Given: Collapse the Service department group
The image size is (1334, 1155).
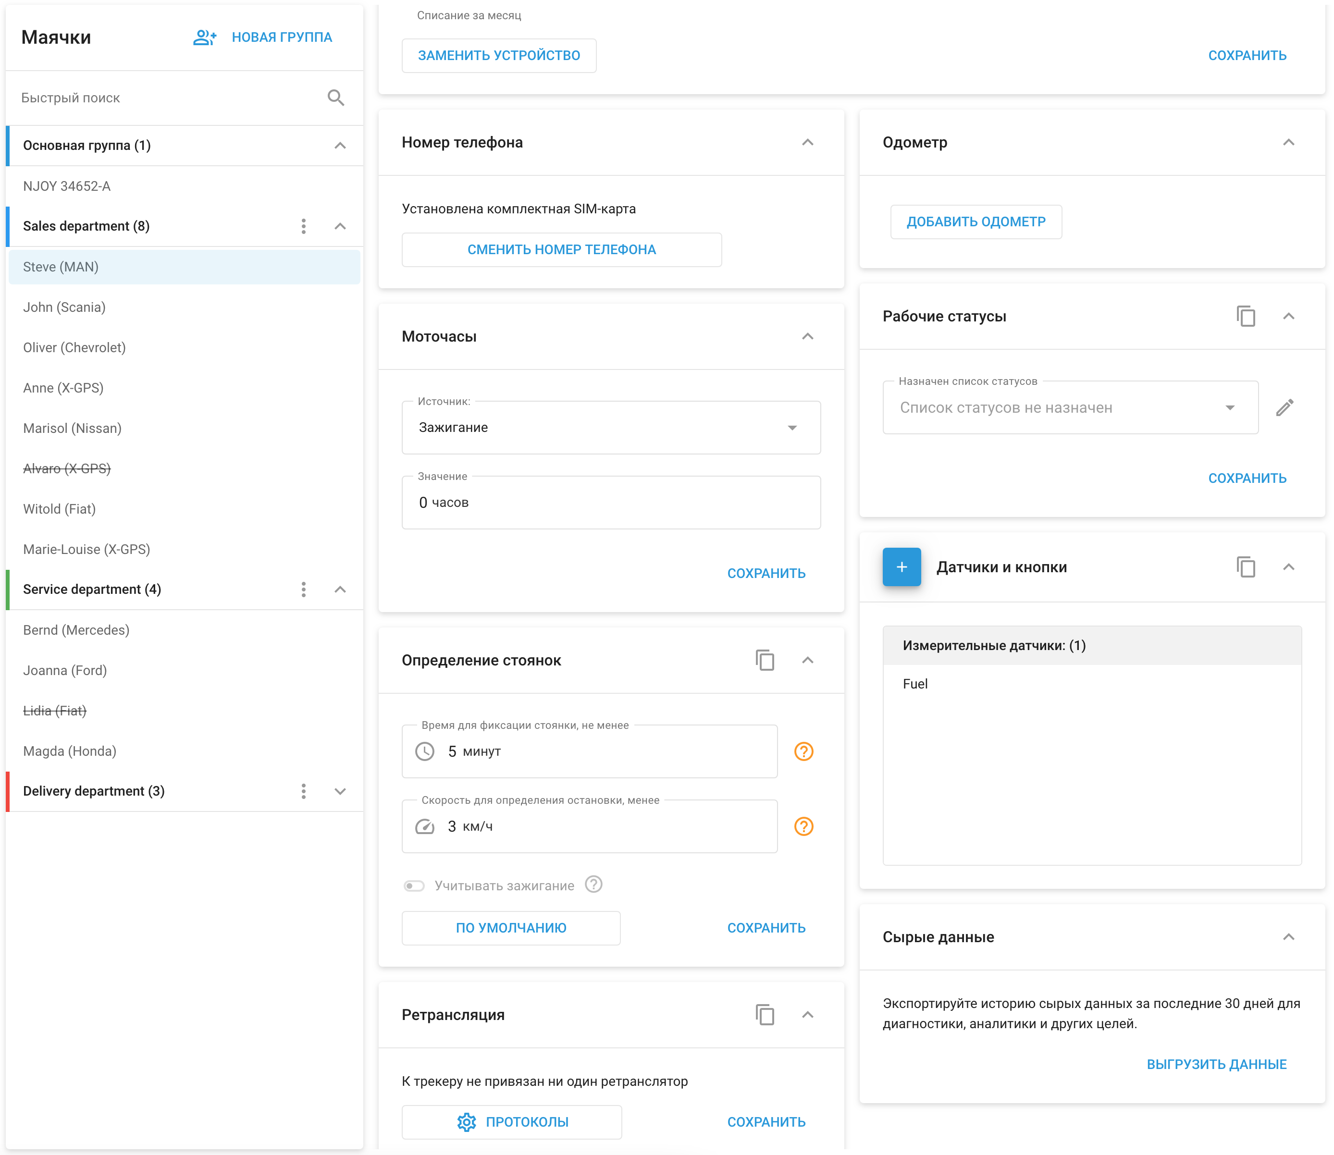Looking at the screenshot, I should 340,590.
